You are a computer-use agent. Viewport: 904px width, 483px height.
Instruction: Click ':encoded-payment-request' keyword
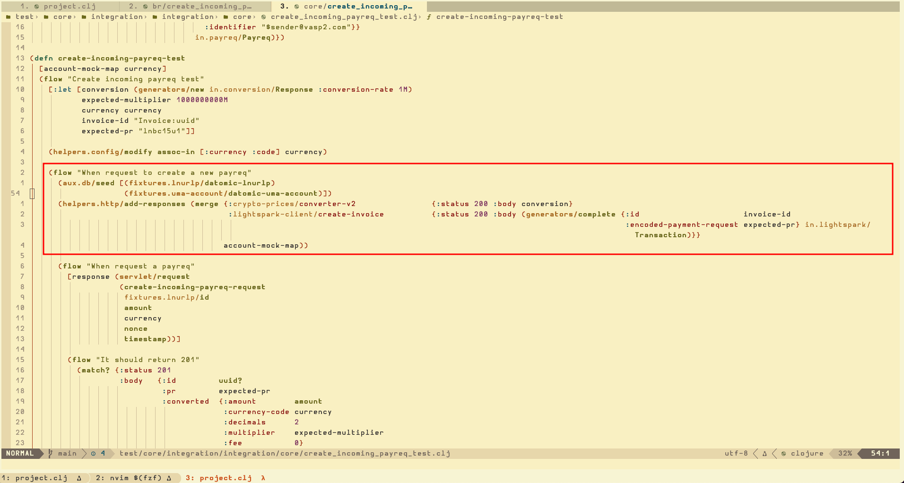[x=682, y=225]
